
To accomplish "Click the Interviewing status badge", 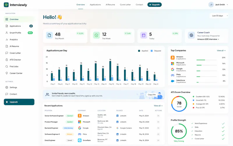I will (x=68, y=128).
